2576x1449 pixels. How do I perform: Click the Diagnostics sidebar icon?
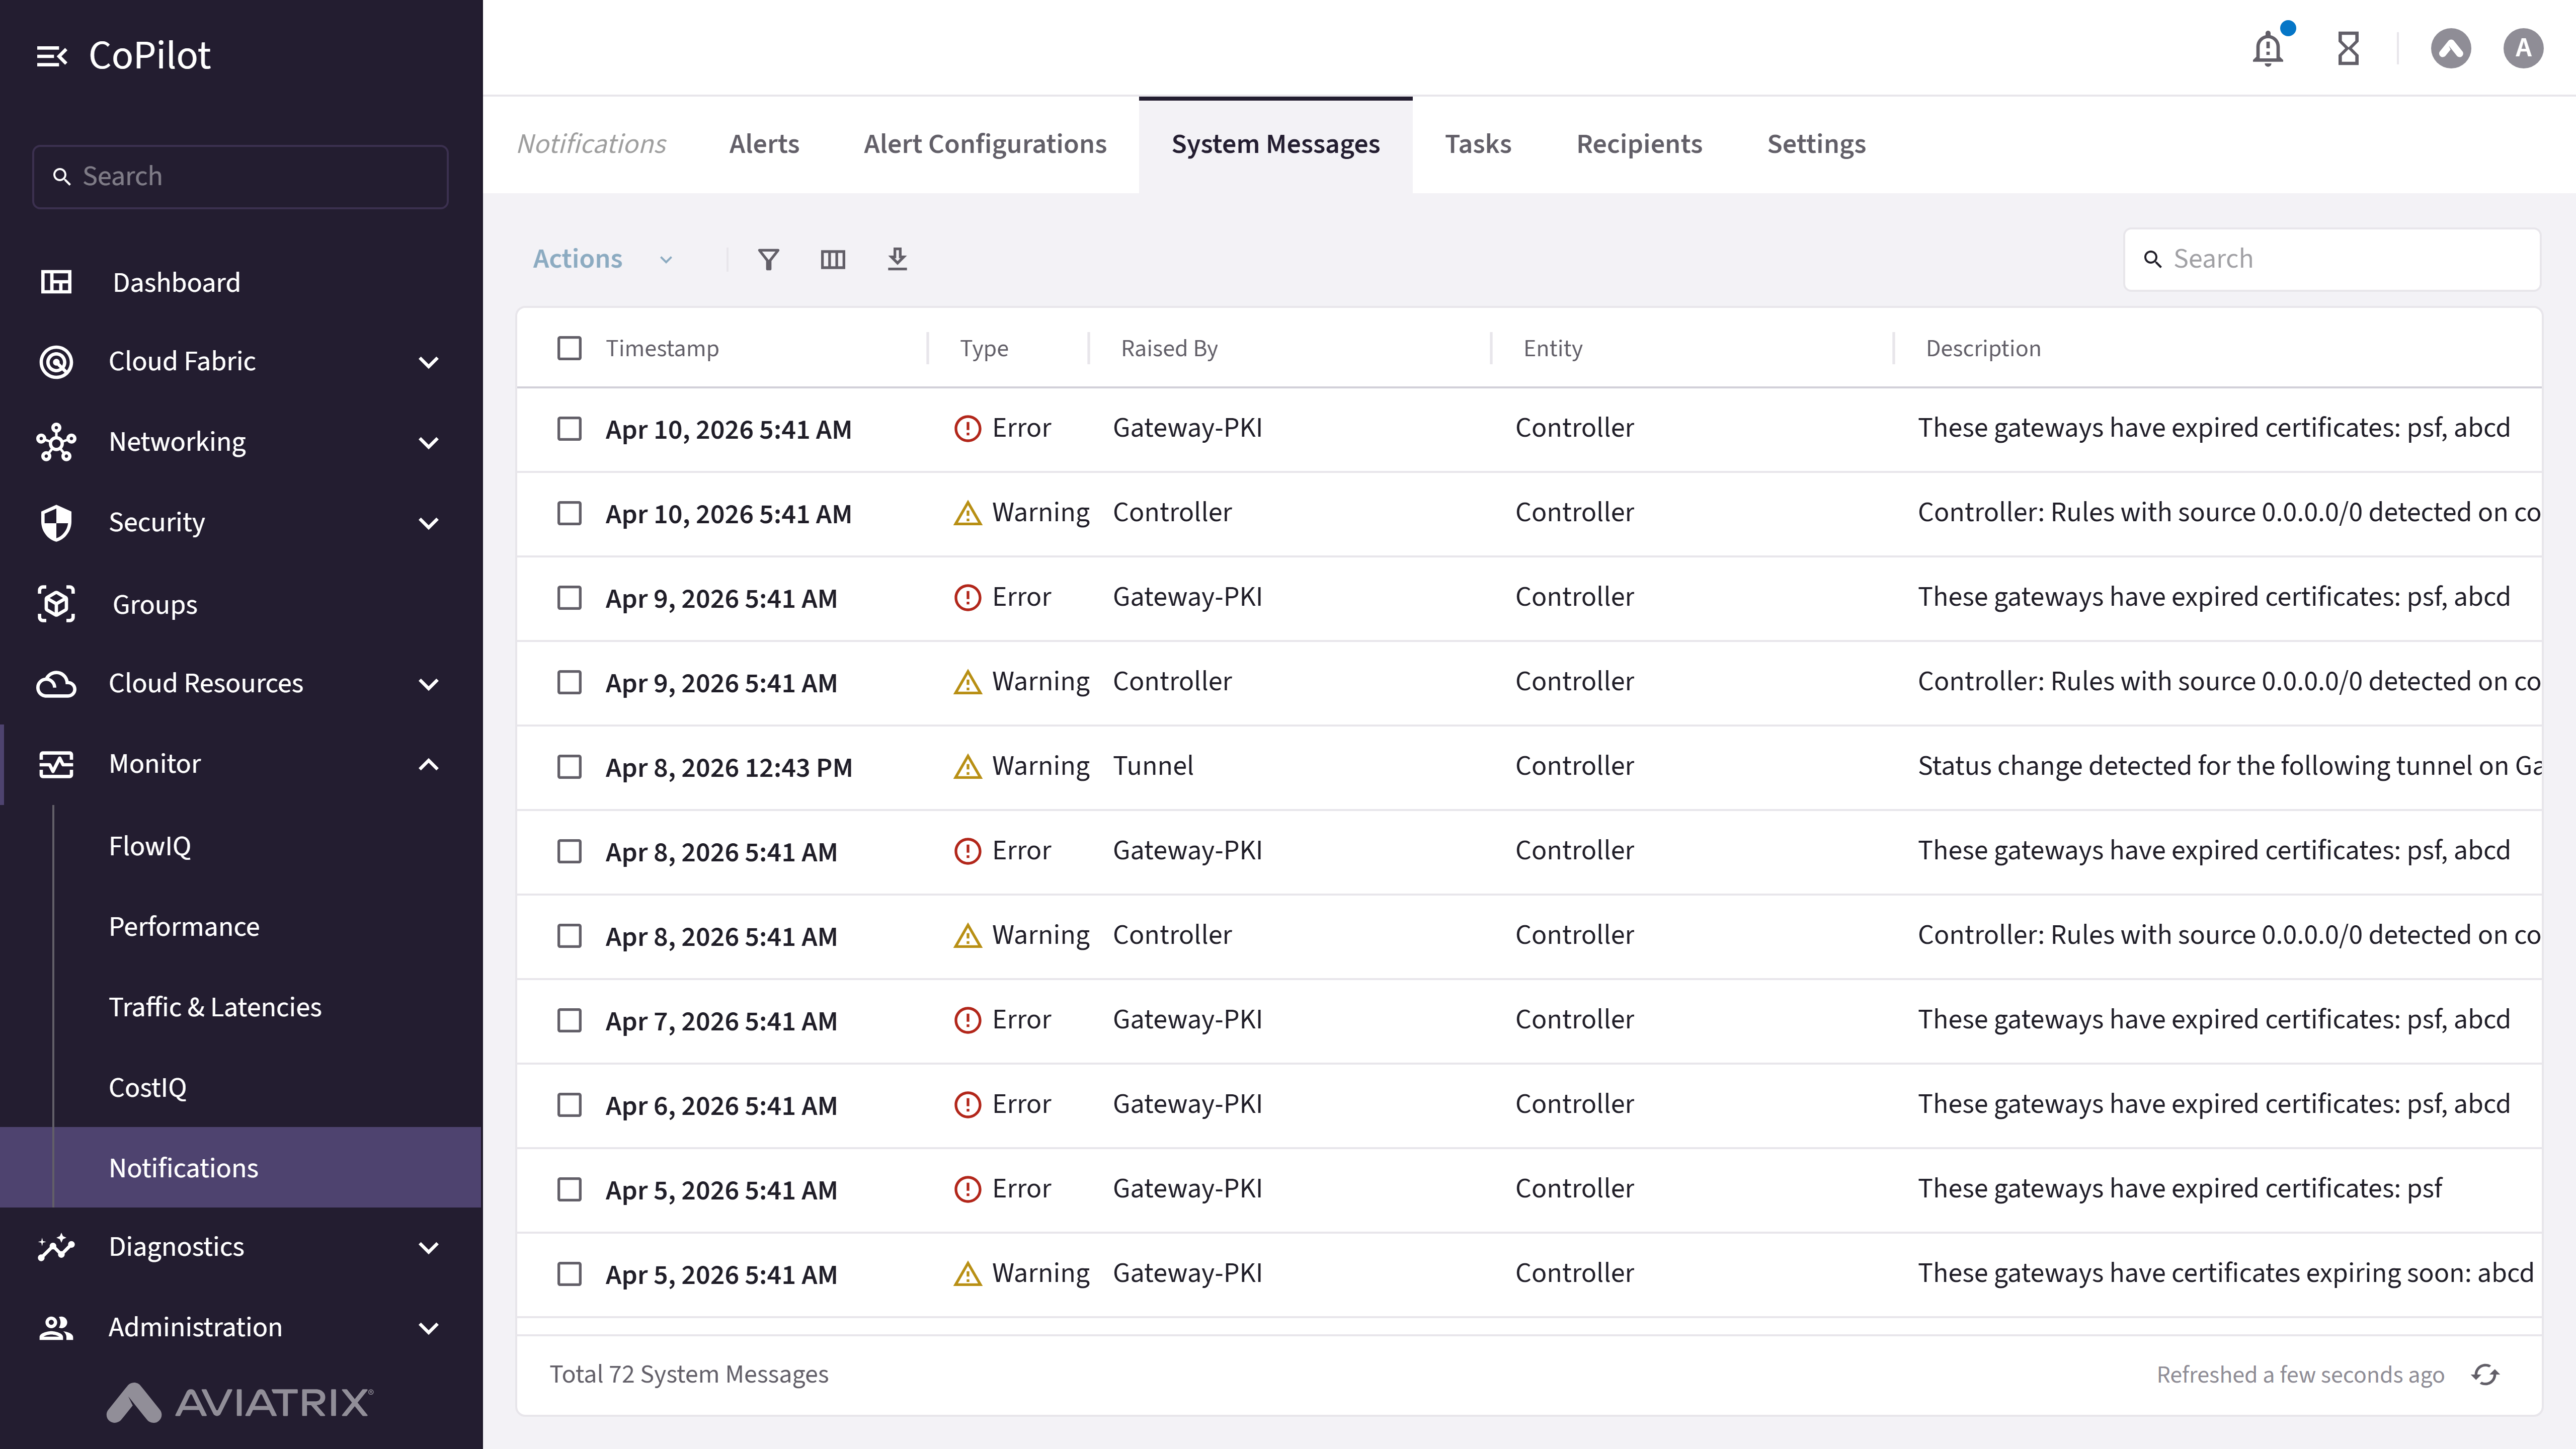(x=56, y=1247)
